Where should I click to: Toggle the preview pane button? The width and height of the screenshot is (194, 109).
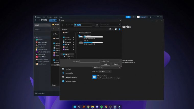coord(116,29)
